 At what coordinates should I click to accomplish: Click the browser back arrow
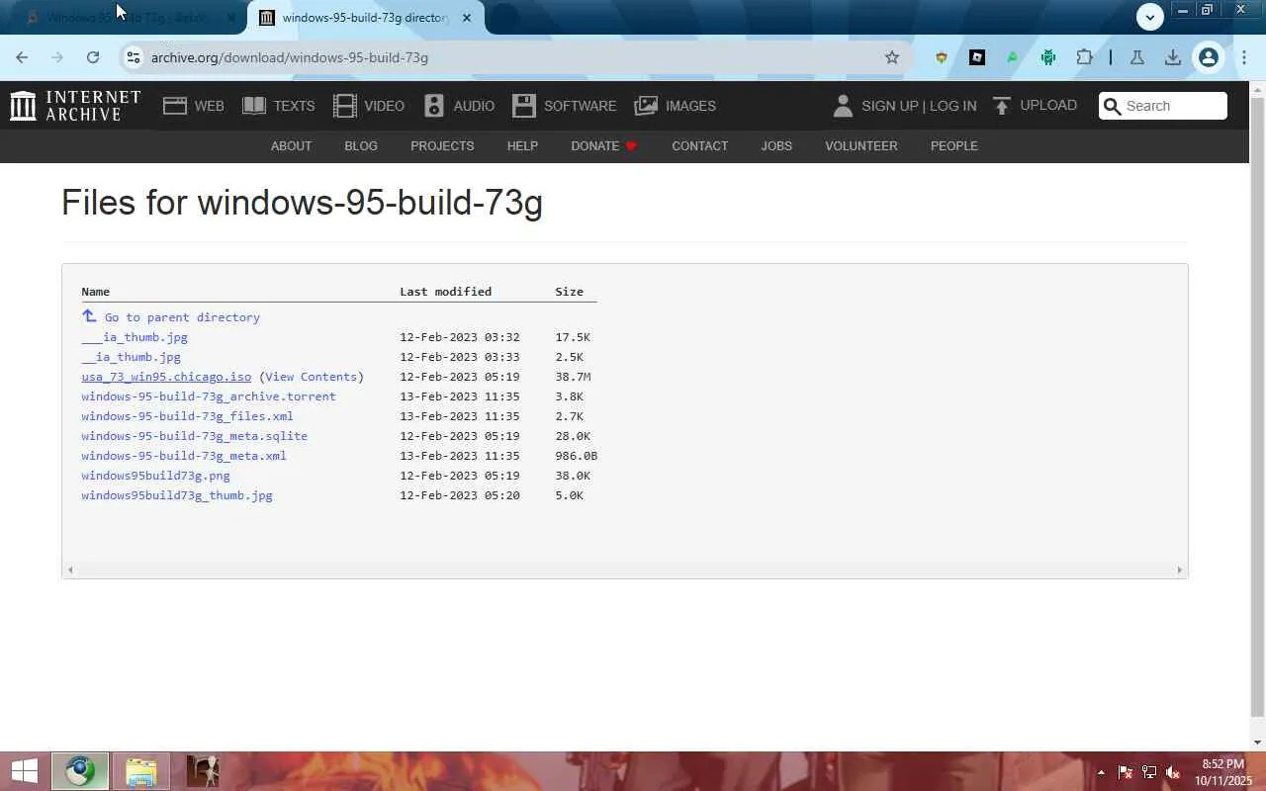pyautogui.click(x=23, y=57)
